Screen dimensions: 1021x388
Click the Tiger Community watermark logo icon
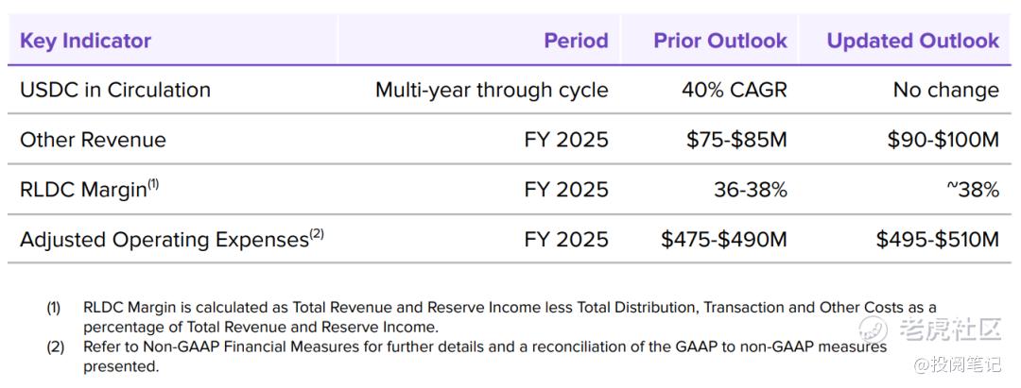pyautogui.click(x=872, y=329)
